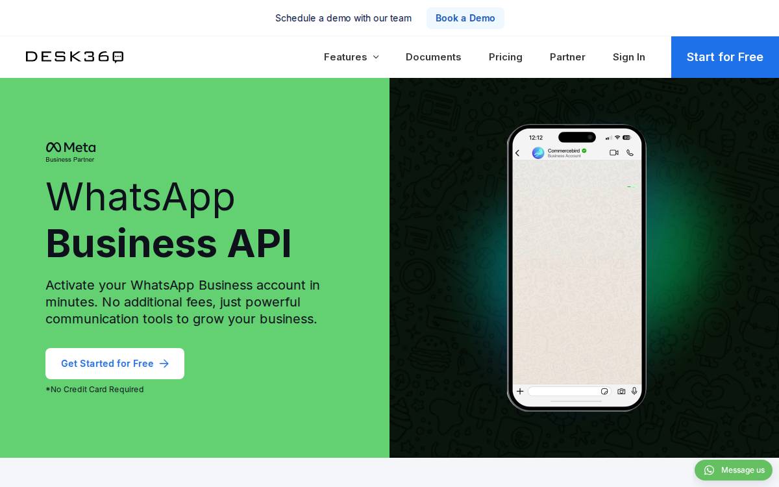This screenshot has height=487, width=779.
Task: Go to the Pricing page
Action: (x=506, y=57)
